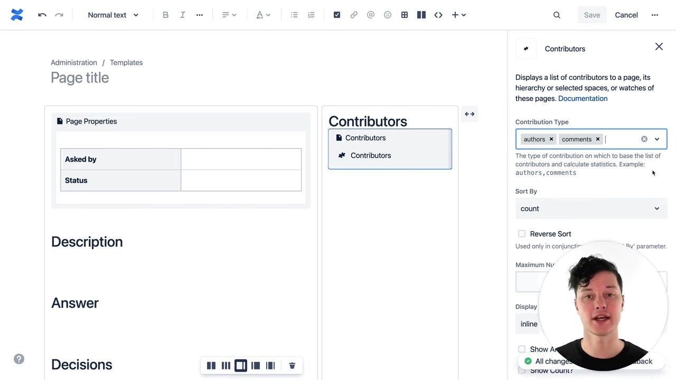Click the empty Status value cell

(x=241, y=180)
